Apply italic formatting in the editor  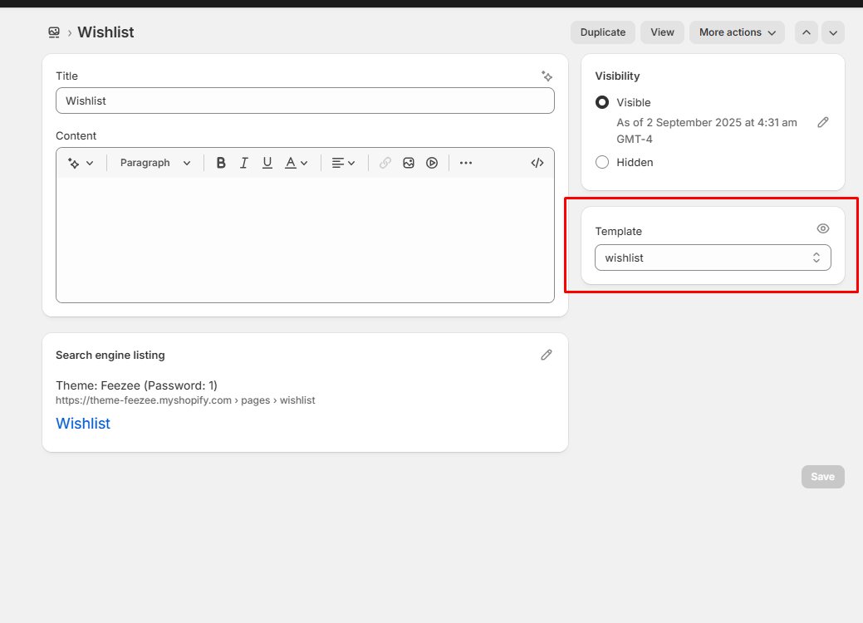244,163
